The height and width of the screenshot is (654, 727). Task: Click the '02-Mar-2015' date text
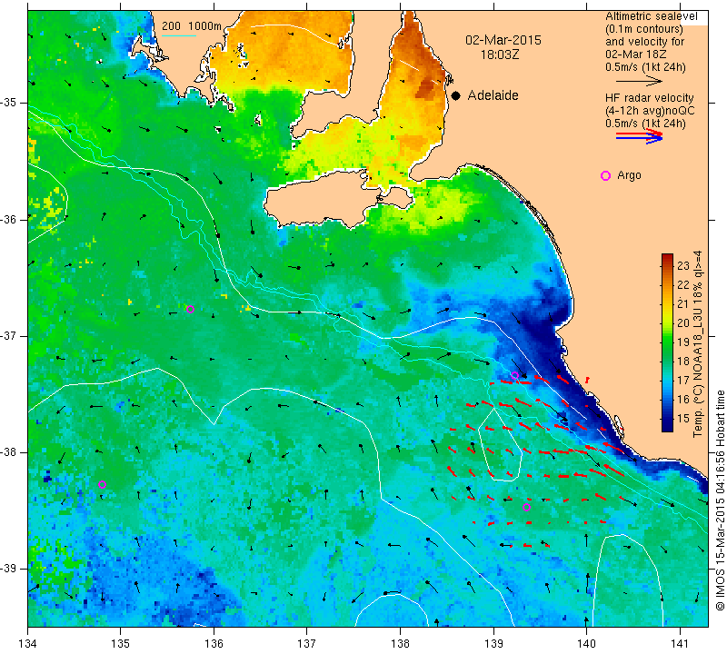(x=503, y=40)
